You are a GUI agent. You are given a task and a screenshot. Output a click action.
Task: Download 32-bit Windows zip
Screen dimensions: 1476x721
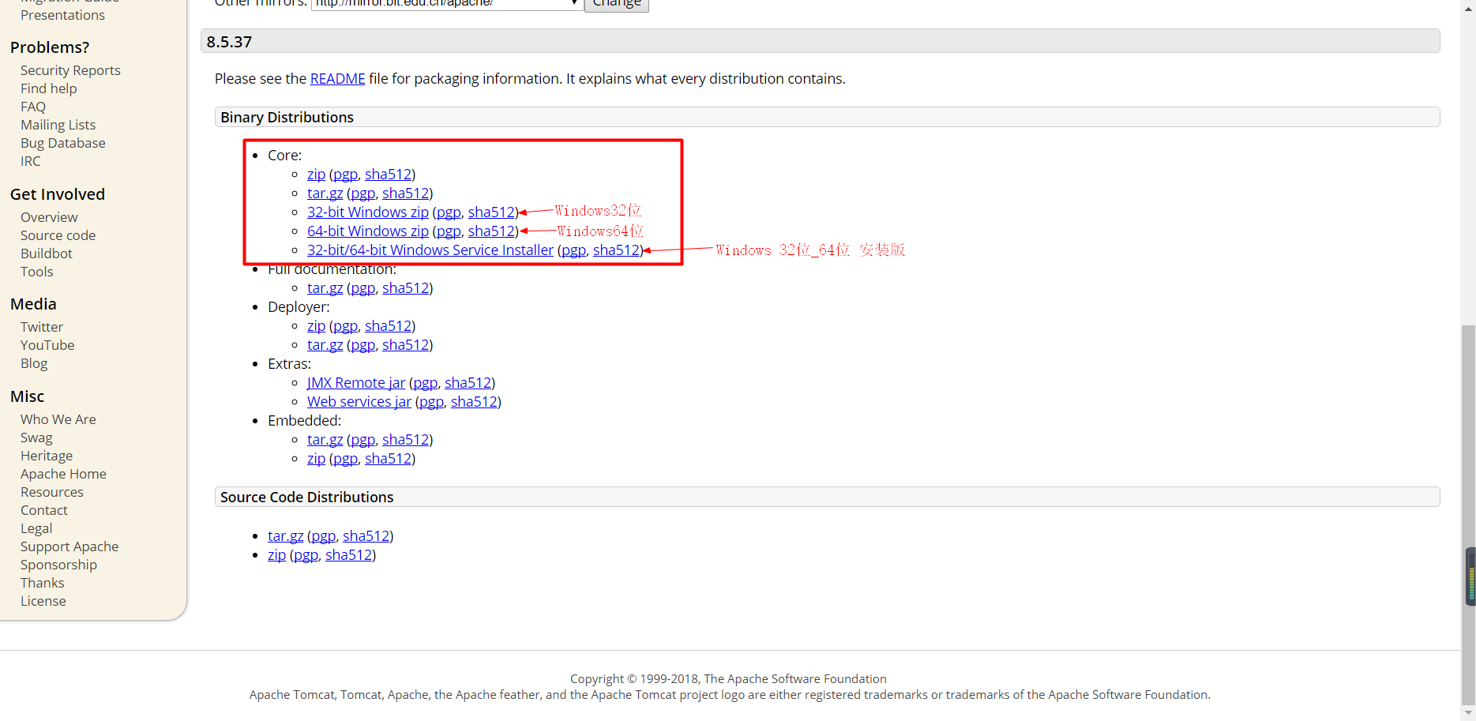[368, 212]
